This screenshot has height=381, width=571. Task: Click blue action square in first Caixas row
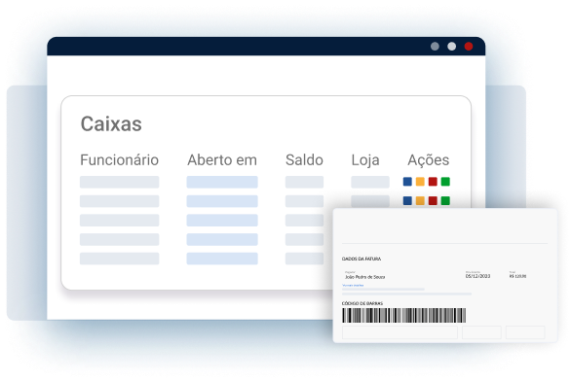[407, 182]
